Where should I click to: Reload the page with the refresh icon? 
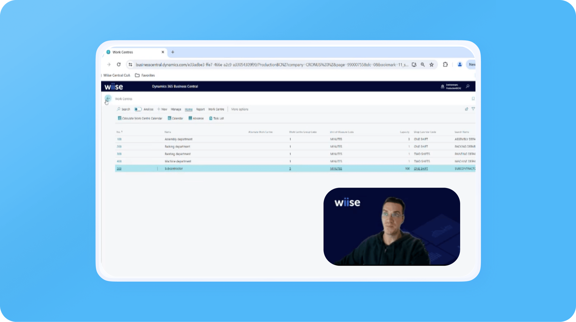119,64
